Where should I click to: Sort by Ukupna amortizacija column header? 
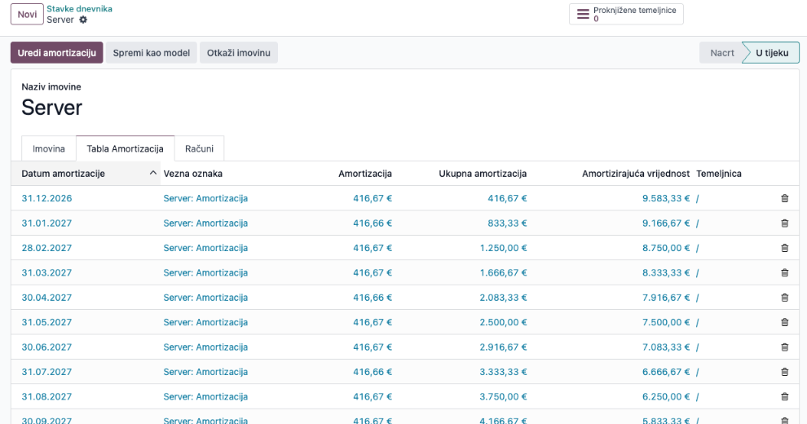pos(483,174)
